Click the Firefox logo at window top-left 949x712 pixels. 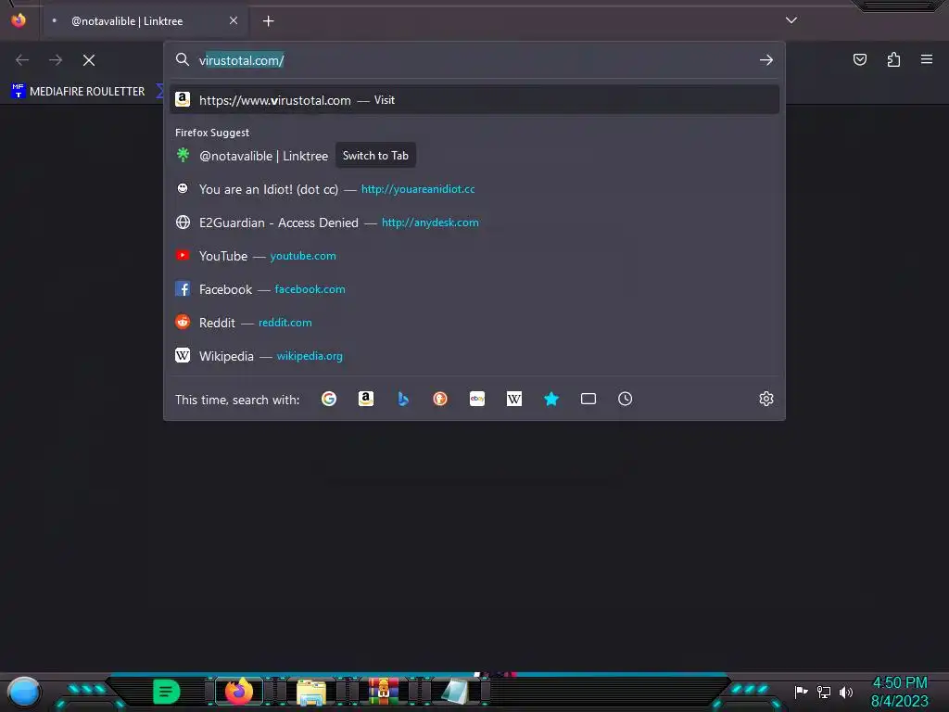[19, 20]
